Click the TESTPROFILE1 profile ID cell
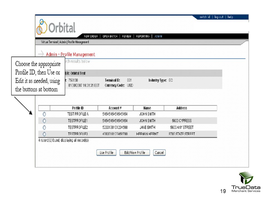Viewport: 267px width, 200px height. 78,121
